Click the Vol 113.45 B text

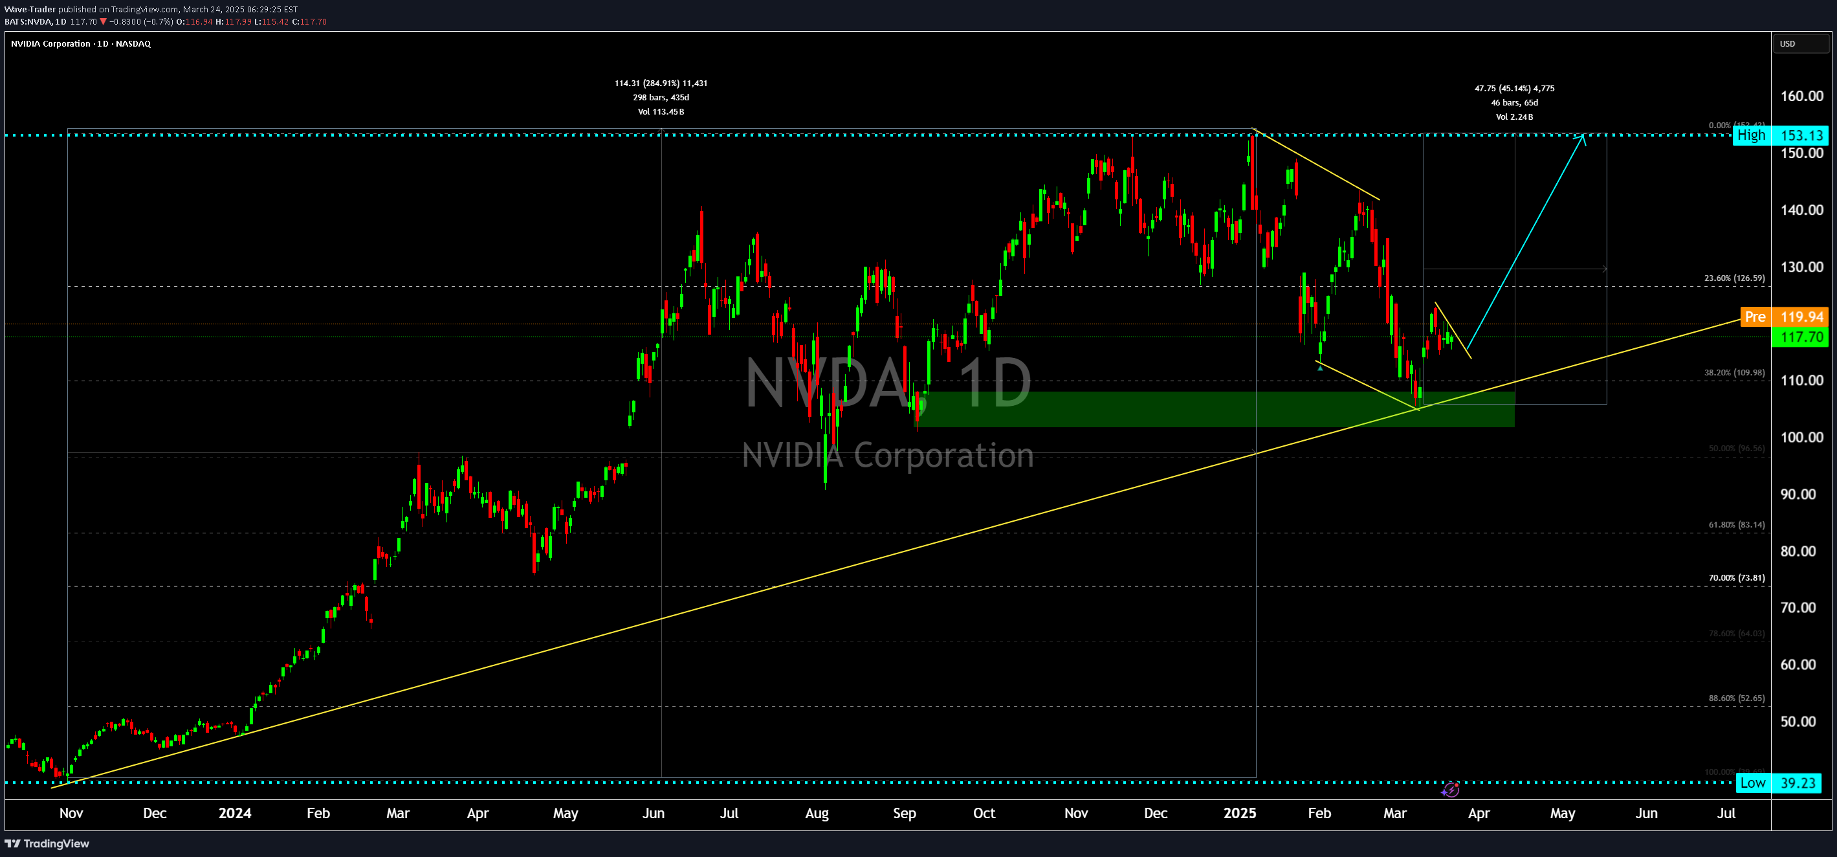(661, 111)
